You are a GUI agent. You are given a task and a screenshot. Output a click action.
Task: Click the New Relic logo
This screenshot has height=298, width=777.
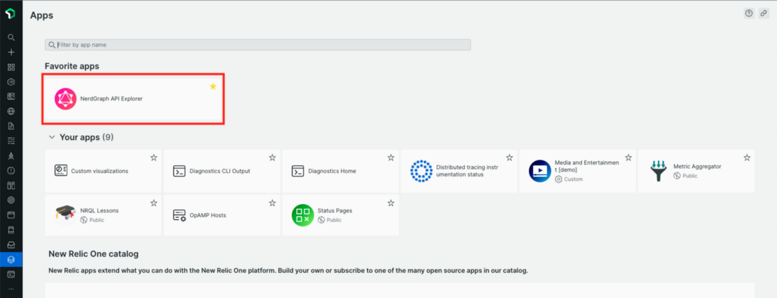(x=11, y=13)
